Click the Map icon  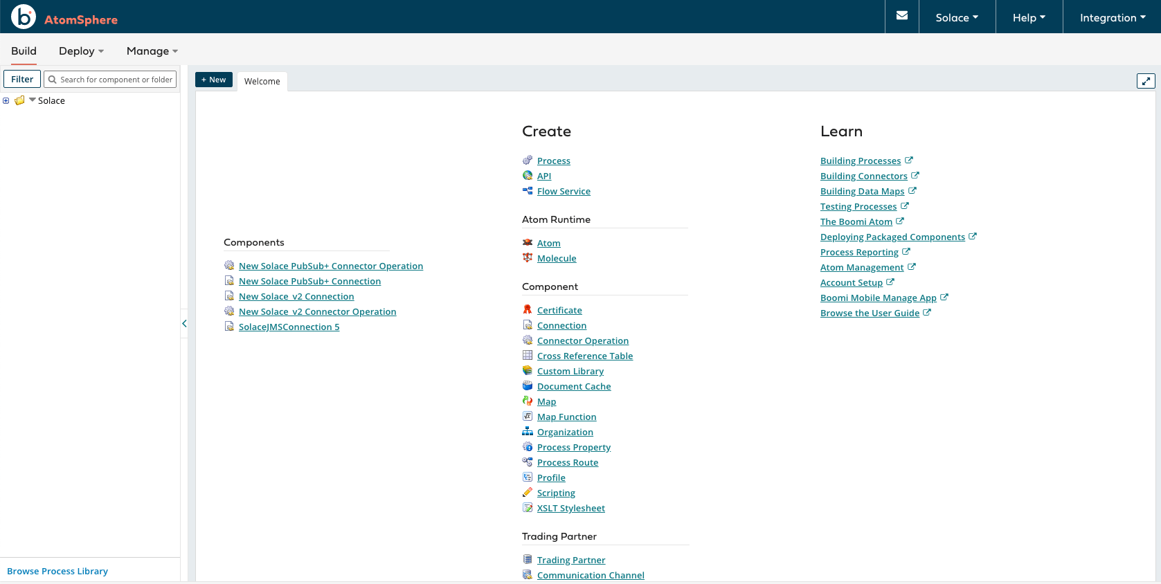[x=528, y=401]
